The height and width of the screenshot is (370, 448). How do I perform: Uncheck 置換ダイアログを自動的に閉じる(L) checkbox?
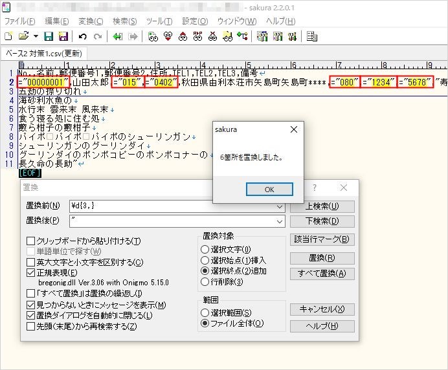[x=30, y=316]
